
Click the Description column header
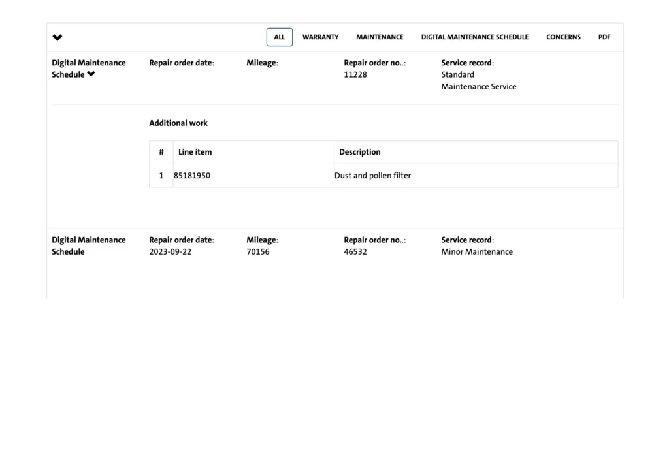(x=359, y=152)
